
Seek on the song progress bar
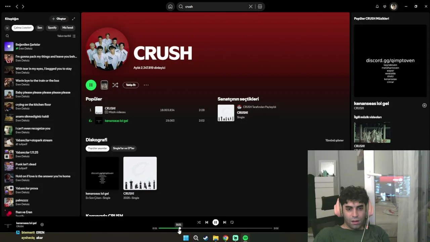(x=215, y=228)
